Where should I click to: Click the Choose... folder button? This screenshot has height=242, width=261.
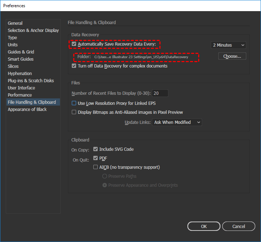click(232, 56)
